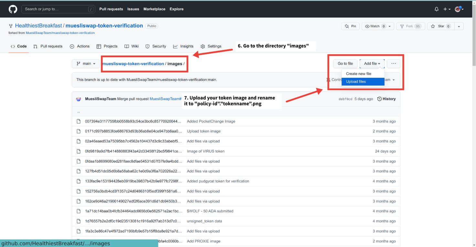Open the Image of VIRUS token commit

click(206, 151)
